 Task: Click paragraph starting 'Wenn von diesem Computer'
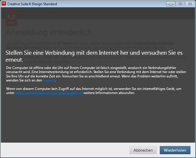94,91
